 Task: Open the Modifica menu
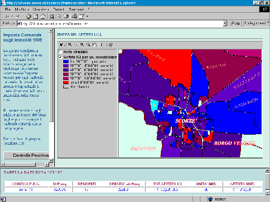coord(22,9)
